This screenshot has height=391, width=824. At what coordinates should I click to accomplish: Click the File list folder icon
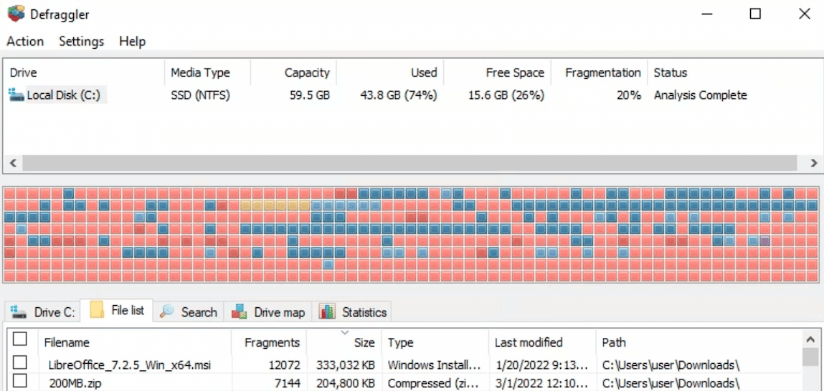[97, 311]
